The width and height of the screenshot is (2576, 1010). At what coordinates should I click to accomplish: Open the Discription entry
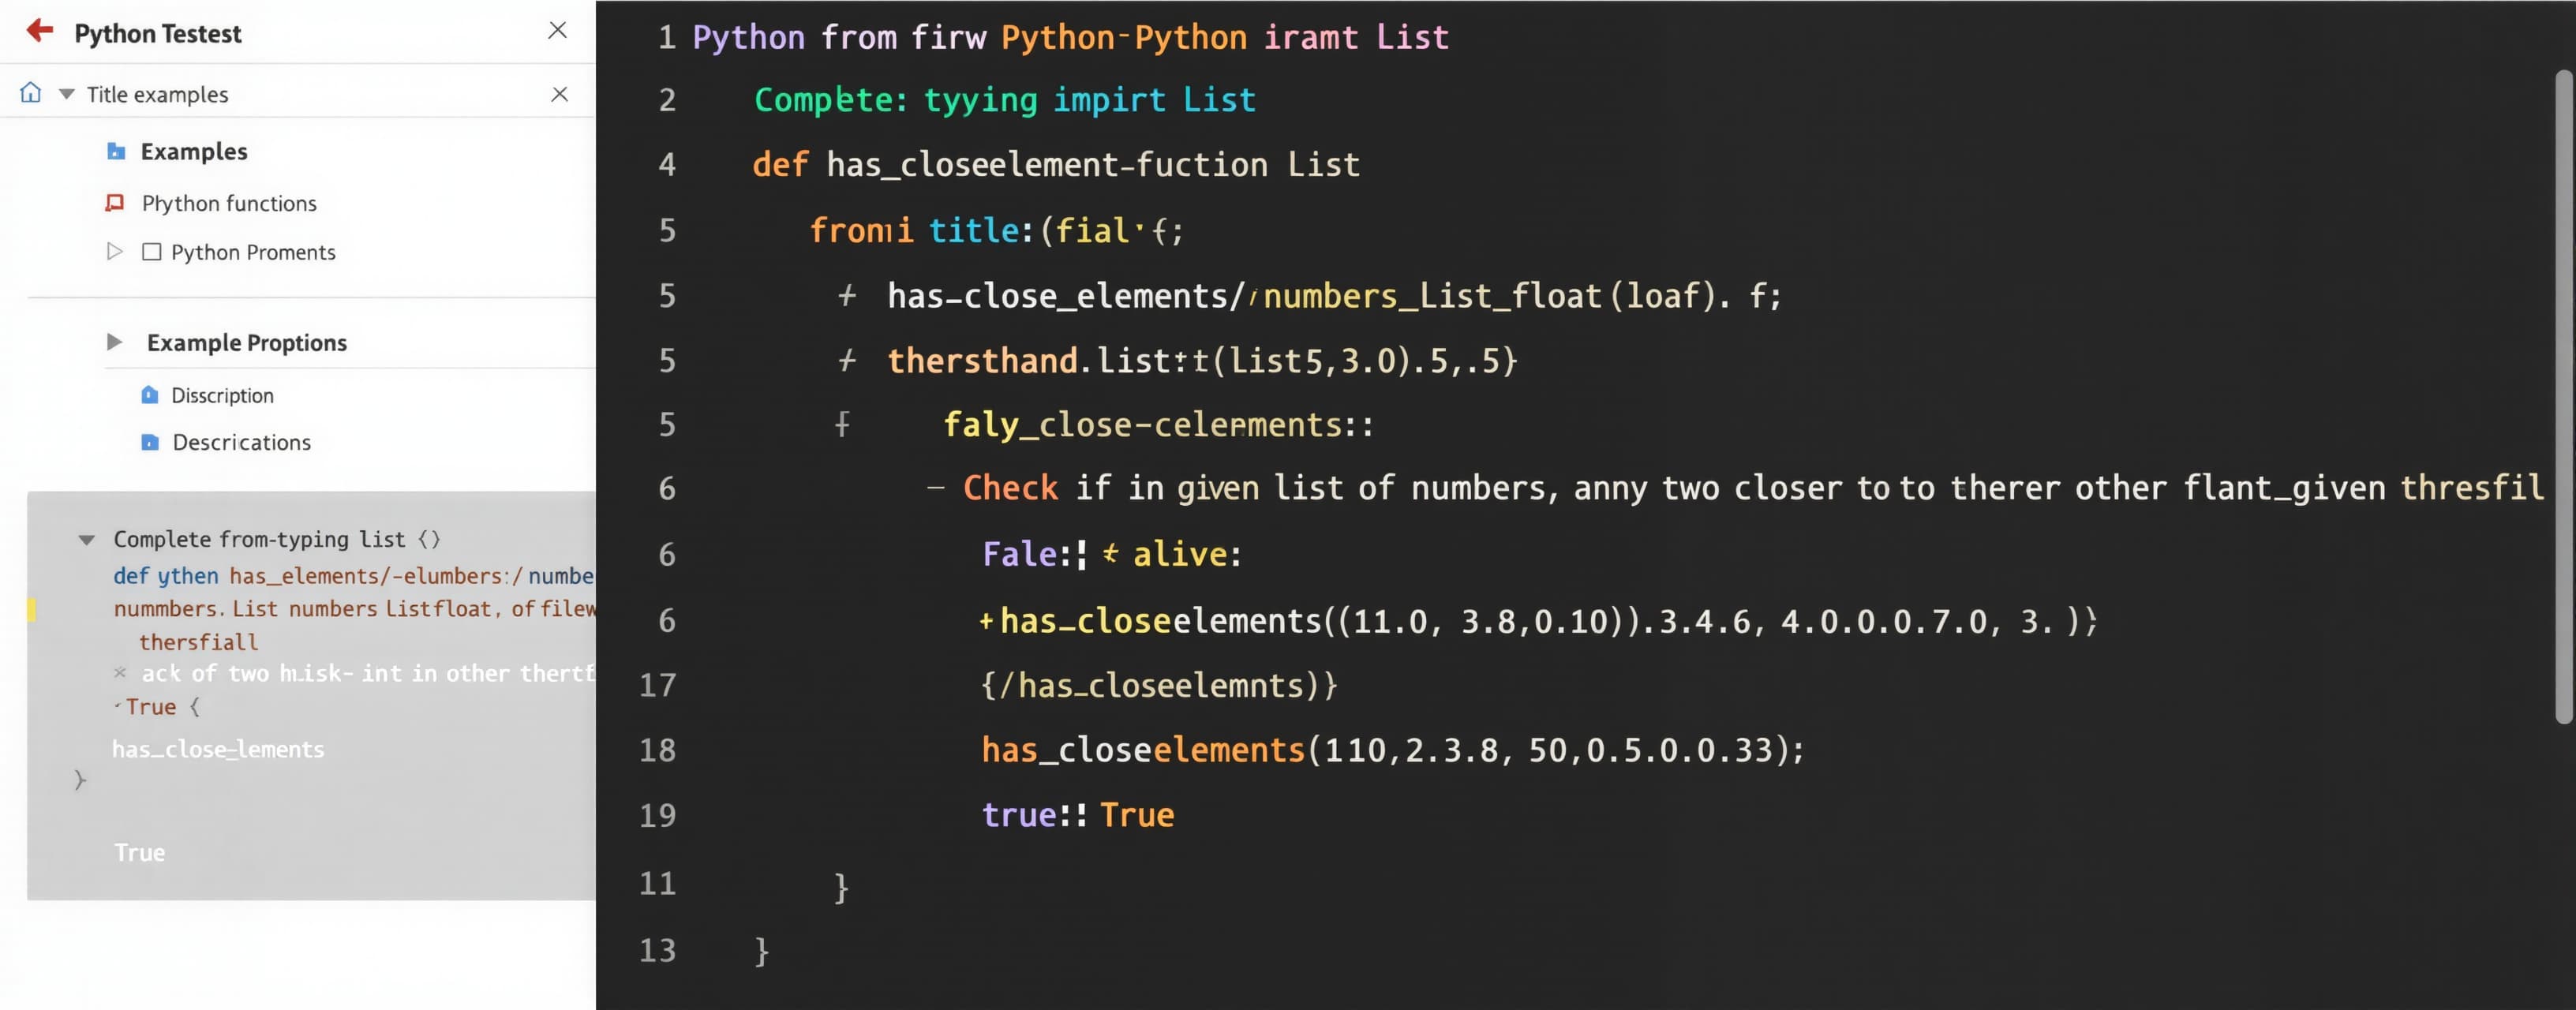coord(222,395)
